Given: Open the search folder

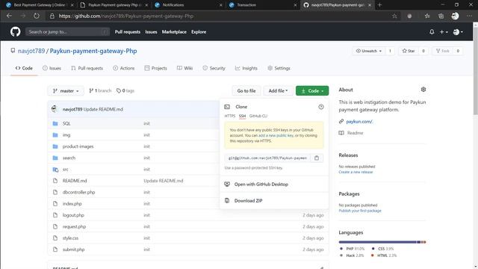Looking at the screenshot, I should point(69,158).
